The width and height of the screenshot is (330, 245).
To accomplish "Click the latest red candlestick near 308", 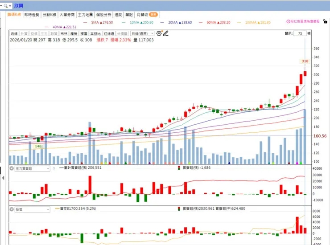I will coord(305,73).
